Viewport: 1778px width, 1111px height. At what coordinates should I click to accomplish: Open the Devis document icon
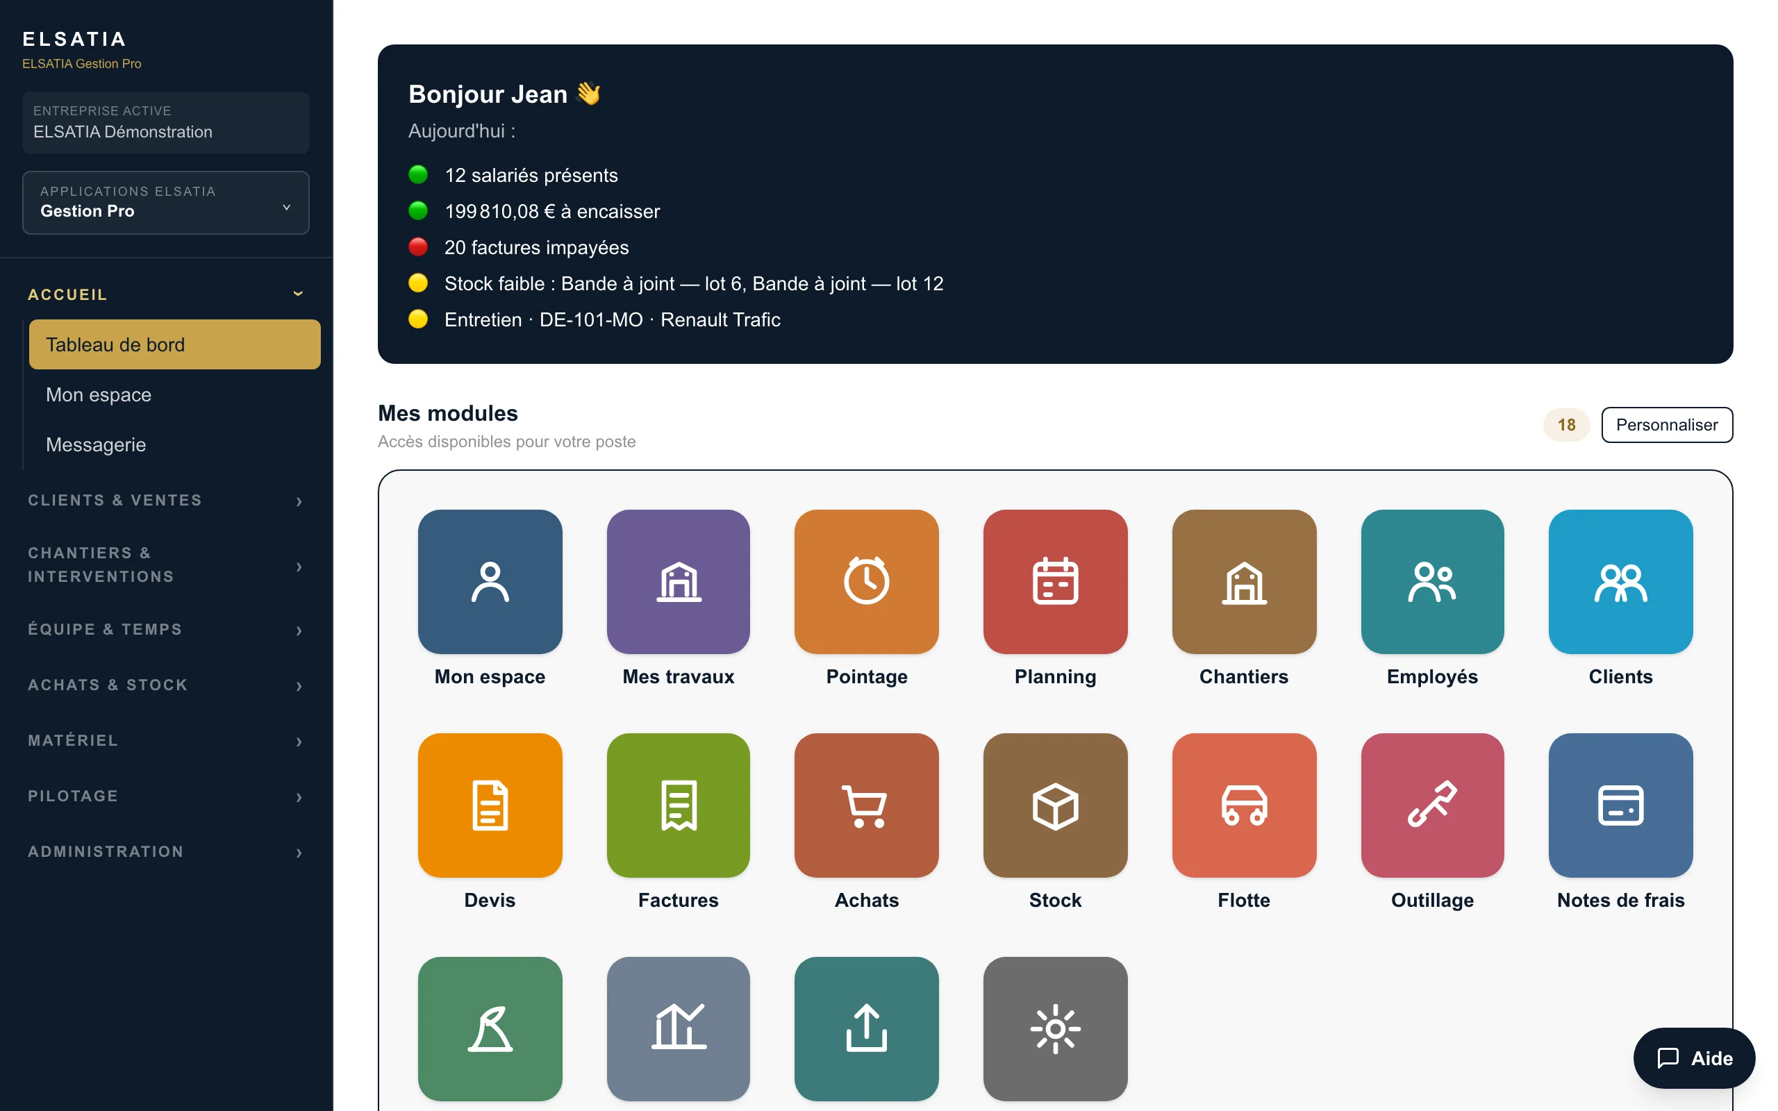pyautogui.click(x=490, y=805)
